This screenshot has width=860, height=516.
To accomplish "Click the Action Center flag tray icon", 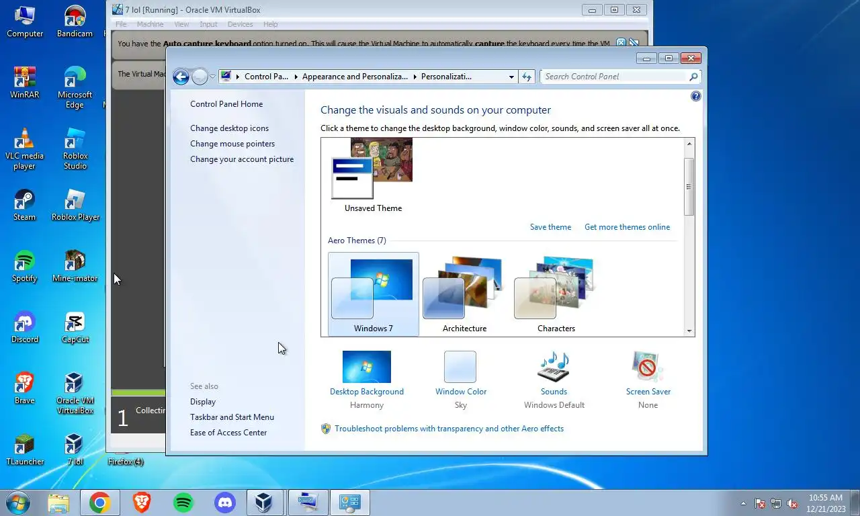I will 760,503.
